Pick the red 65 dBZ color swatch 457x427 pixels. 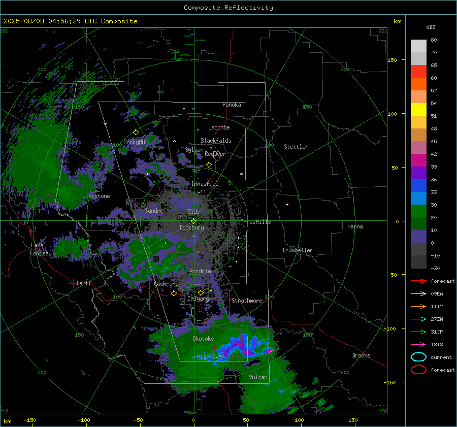pos(418,71)
